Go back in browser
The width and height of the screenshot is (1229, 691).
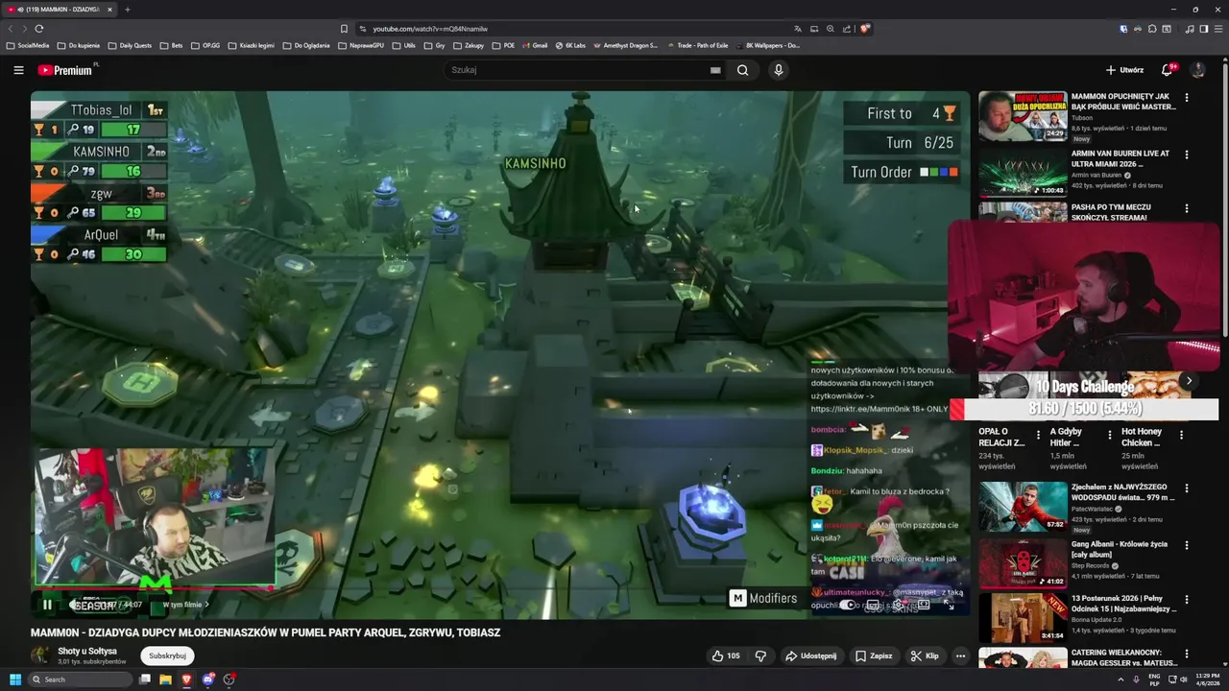(12, 29)
